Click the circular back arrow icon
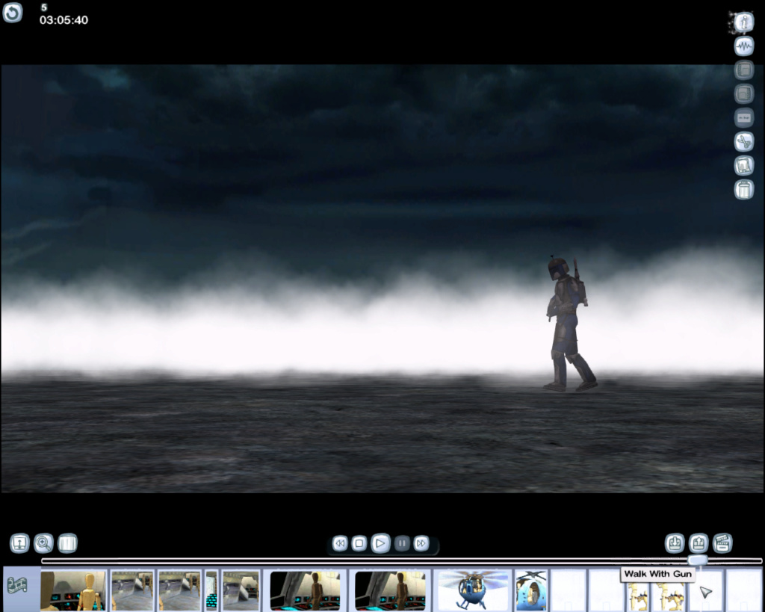 pos(13,13)
